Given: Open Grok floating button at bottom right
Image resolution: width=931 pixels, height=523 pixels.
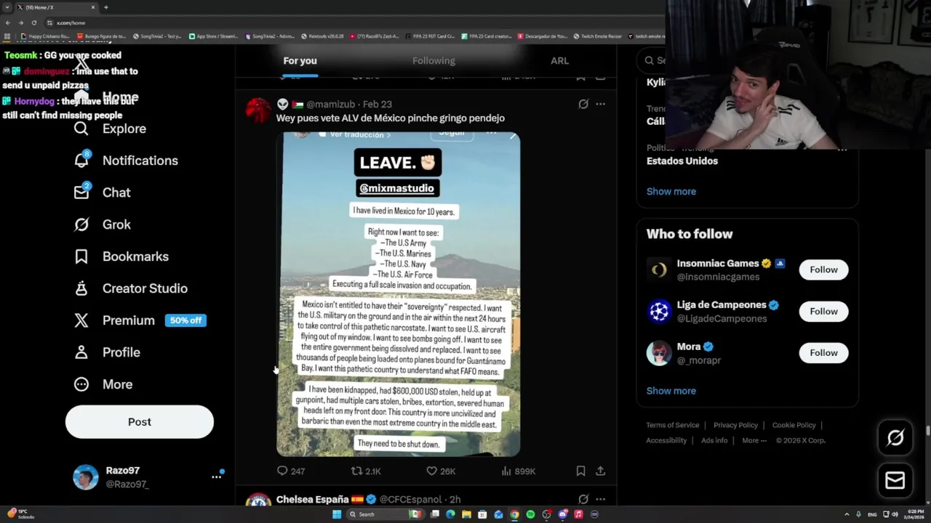Looking at the screenshot, I should point(895,437).
